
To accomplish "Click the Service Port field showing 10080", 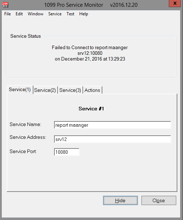I will tap(67, 152).
